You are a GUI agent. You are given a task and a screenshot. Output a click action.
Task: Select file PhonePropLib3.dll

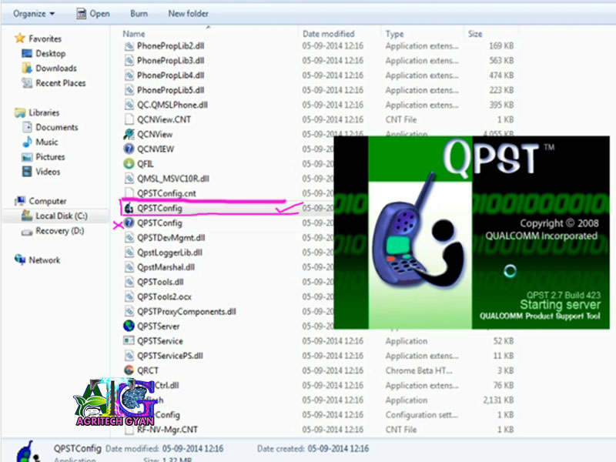(x=170, y=61)
